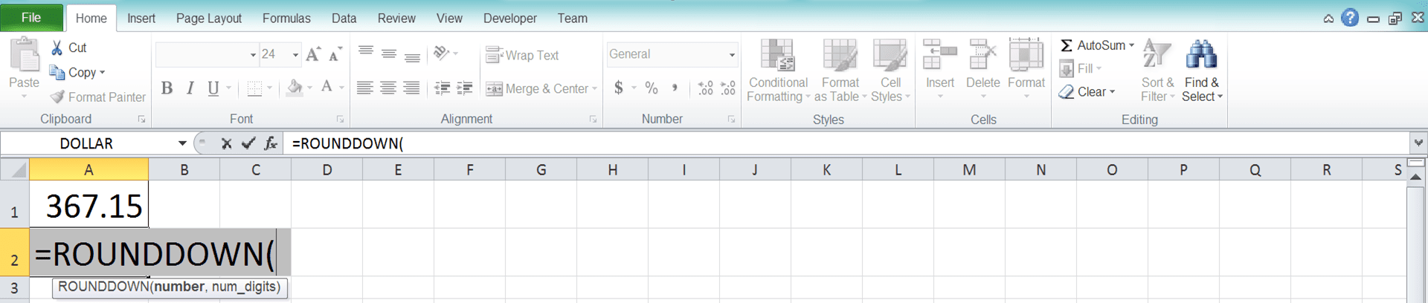Click the Format cells icon
Image resolution: width=1428 pixels, height=303 pixels.
coord(1026,56)
